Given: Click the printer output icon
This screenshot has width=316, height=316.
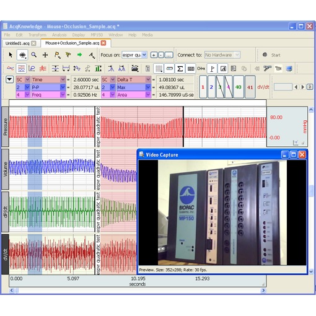Looking at the screenshot, I should tap(134, 68).
